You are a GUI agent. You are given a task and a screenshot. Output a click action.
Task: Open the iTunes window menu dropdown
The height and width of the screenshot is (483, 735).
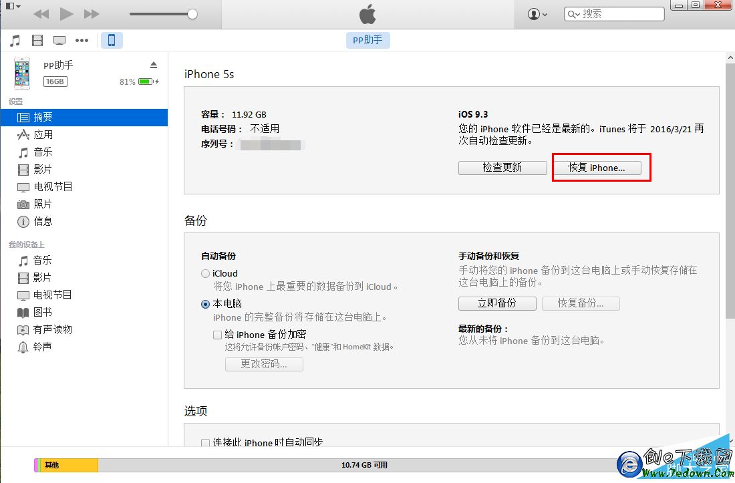click(13, 6)
